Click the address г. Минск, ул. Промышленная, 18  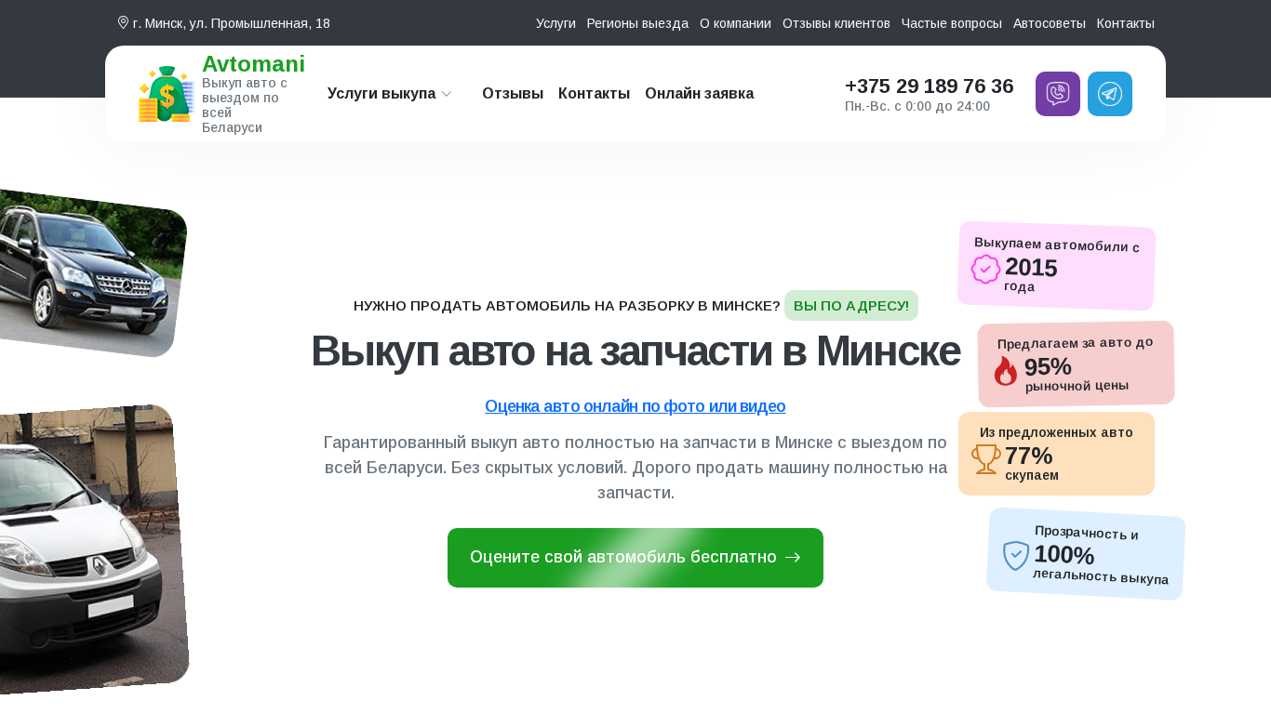[231, 23]
